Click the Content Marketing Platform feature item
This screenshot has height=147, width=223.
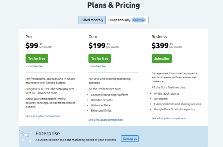pos(109,95)
